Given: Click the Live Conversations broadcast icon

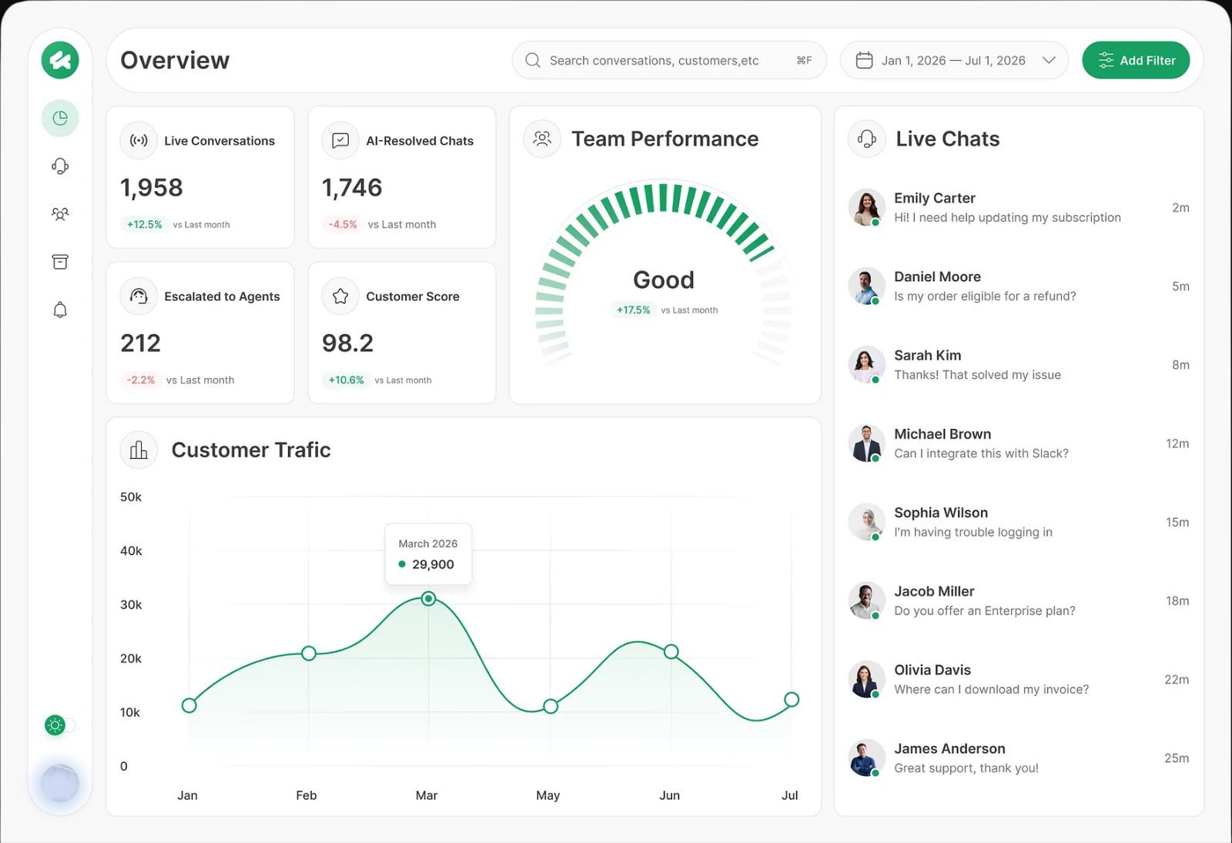Looking at the screenshot, I should click(x=139, y=141).
